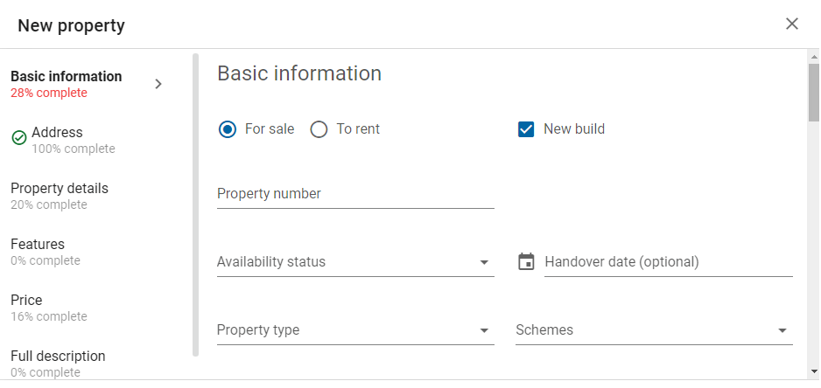Uncheck the New build checkbox
The height and width of the screenshot is (388, 821).
point(526,129)
